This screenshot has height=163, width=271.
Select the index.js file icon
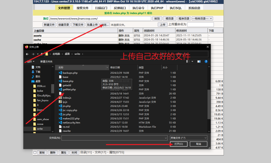60,98
